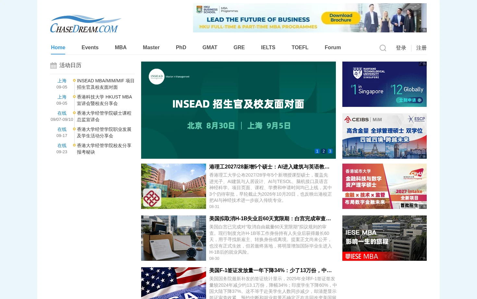Open event 香港大学经管学院硕士课程总监宣讲会
The width and height of the screenshot is (477, 299).
(104, 116)
